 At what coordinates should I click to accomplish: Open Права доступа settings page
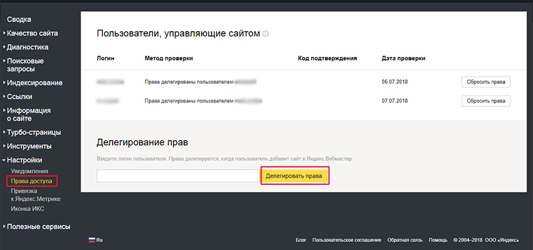click(x=32, y=181)
